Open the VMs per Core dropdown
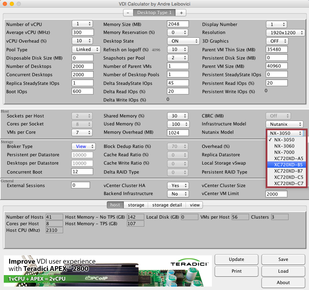The width and height of the screenshot is (309, 290). 82,132
